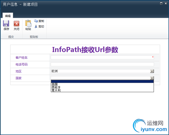Collapse the 国家 dropdown arrow
Image resolution: width=169 pixels, height=135 pixels.
click(152, 78)
